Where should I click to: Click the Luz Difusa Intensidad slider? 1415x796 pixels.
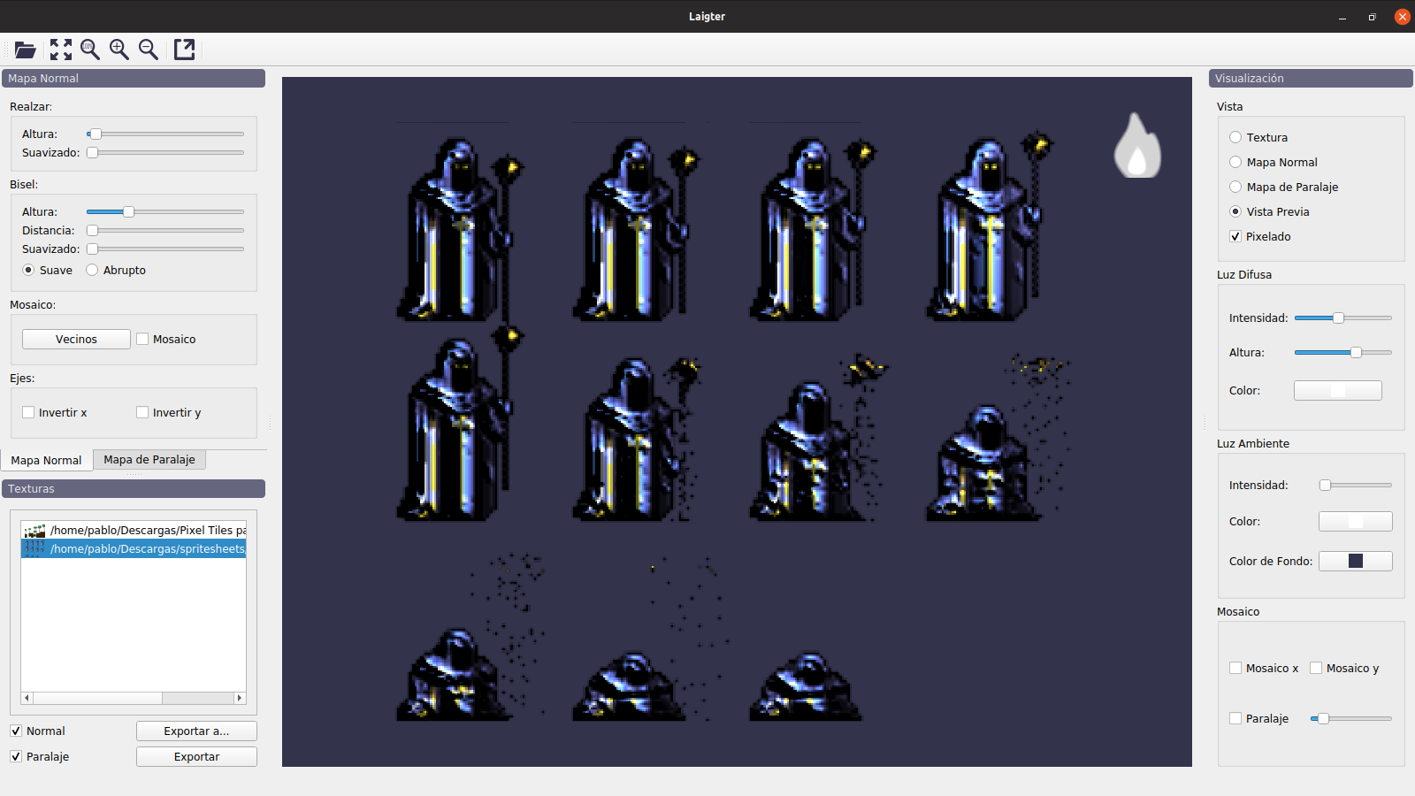[1343, 318]
